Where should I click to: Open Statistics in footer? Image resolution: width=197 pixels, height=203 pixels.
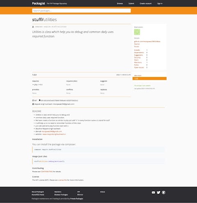pyautogui.click(x=58, y=192)
